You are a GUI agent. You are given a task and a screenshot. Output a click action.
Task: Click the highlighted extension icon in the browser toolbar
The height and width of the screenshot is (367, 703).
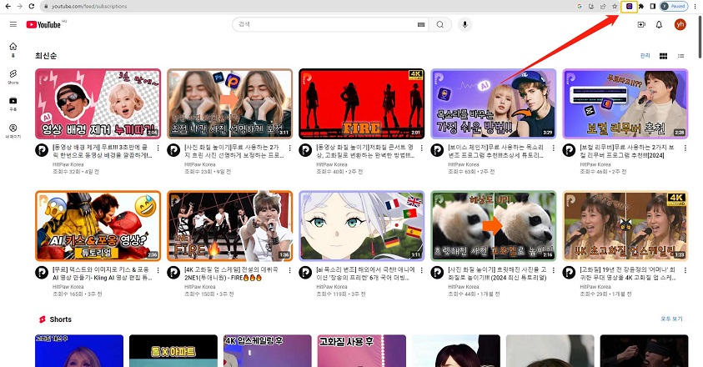pyautogui.click(x=629, y=7)
